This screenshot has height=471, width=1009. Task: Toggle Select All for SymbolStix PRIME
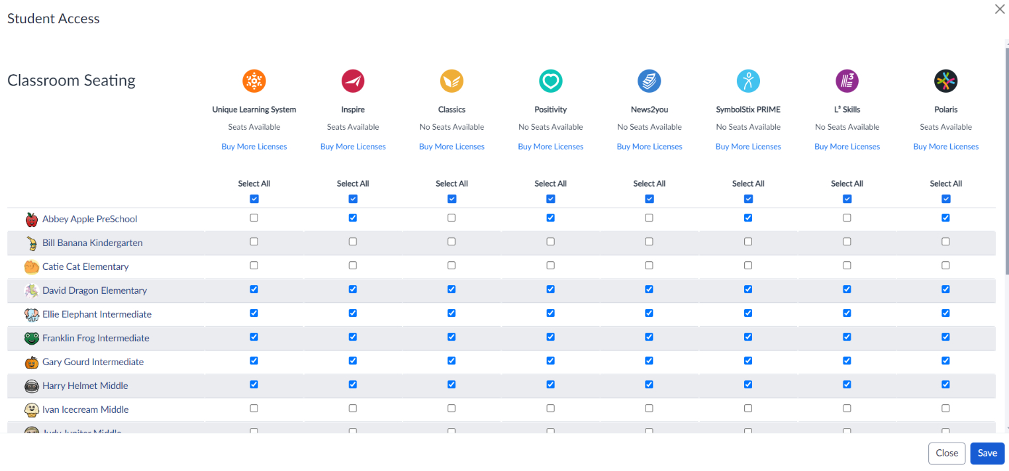(748, 199)
